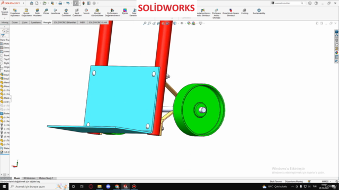Switch to the Çizim tab
Screen dimensions: 339x190
[x=24, y=22]
